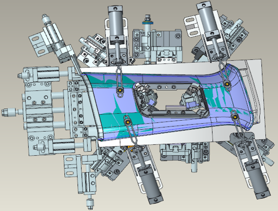
Task: Click the orange clamp pin on upper-right hook
Action: click(x=227, y=84)
